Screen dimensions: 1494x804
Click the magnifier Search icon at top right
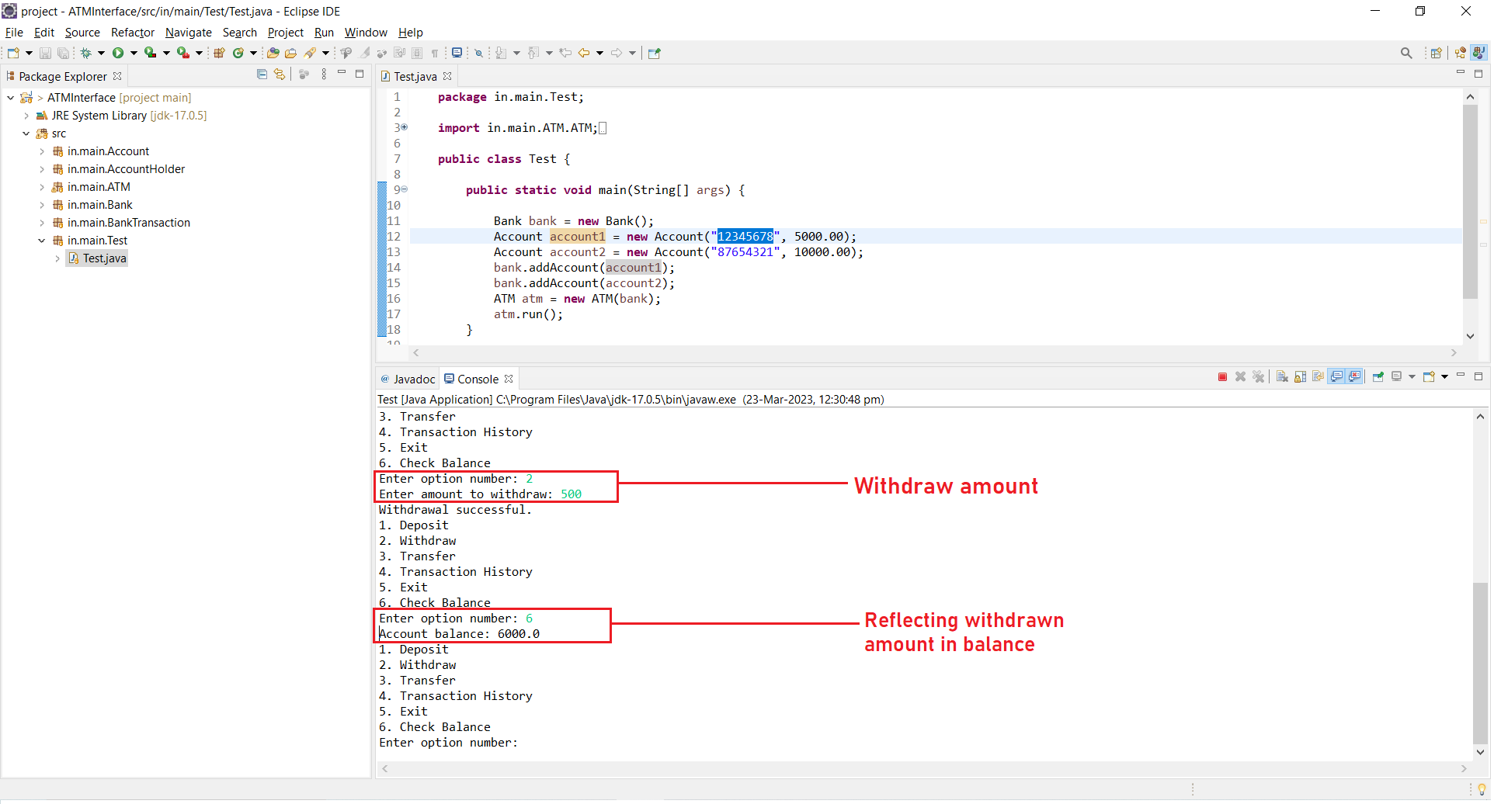click(x=1406, y=53)
